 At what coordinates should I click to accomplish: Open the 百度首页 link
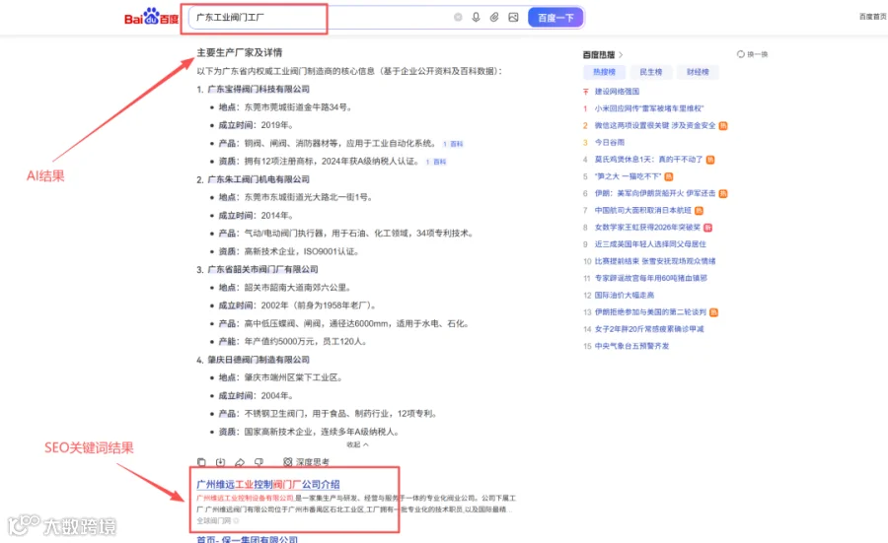click(x=873, y=17)
